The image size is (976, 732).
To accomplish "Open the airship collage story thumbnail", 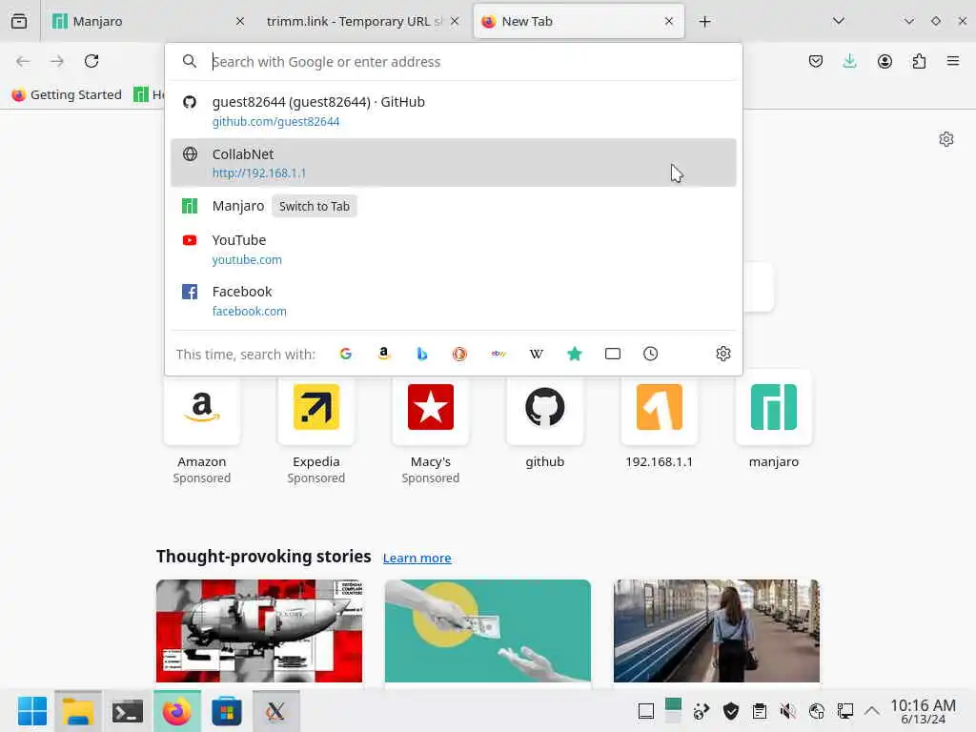I will (x=259, y=631).
